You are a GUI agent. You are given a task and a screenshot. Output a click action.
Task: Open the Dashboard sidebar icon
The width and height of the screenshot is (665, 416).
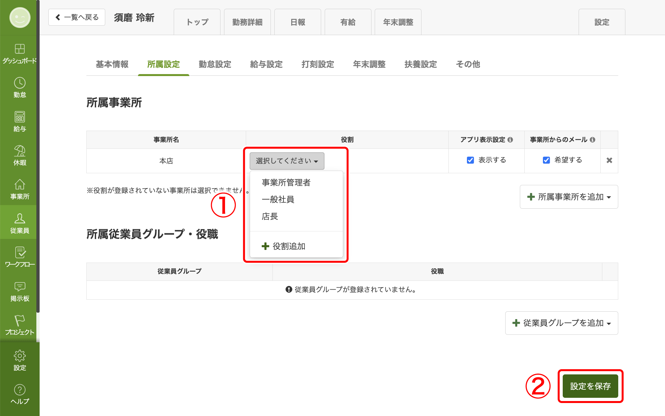[19, 49]
